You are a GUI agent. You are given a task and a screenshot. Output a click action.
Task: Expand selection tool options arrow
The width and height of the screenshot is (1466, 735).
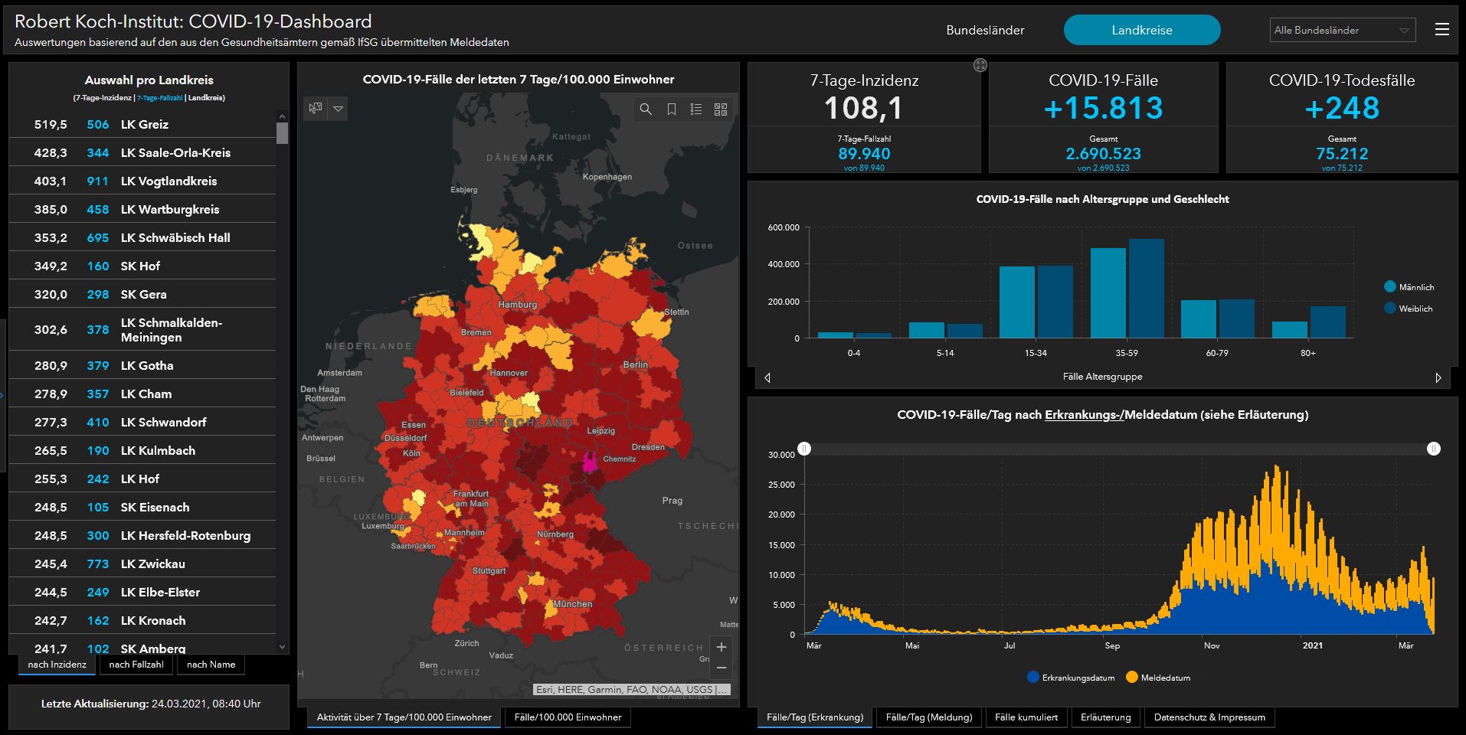338,109
